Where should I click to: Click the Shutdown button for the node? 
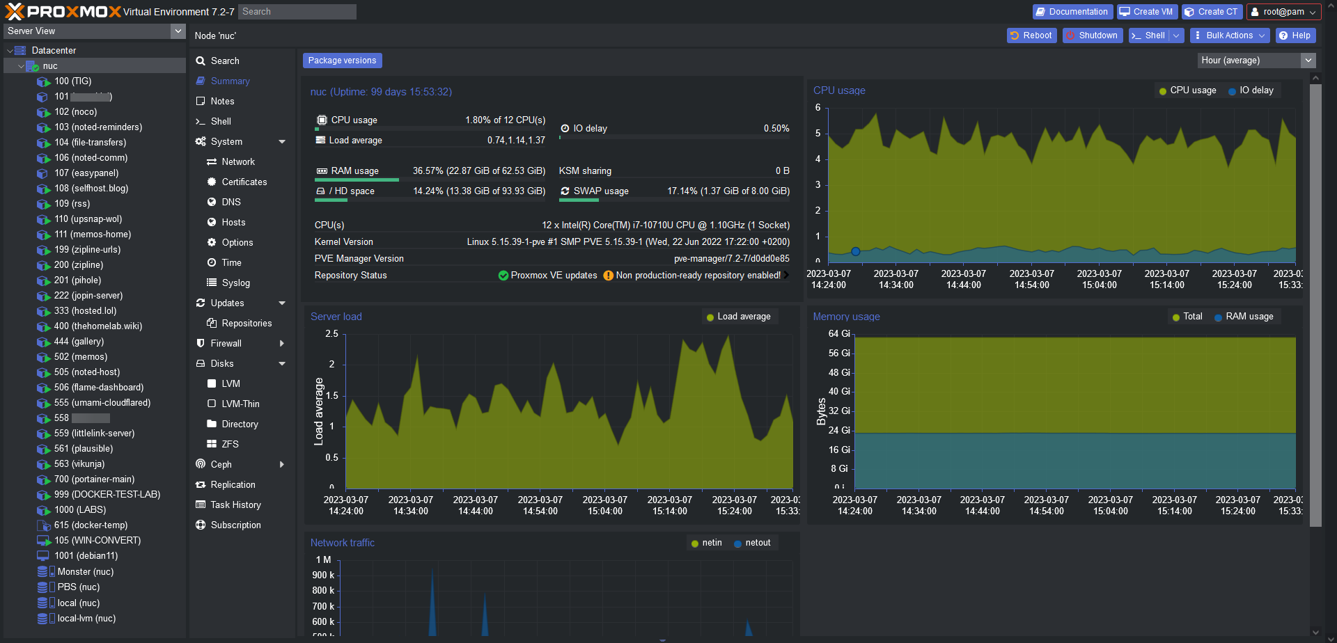coord(1092,35)
